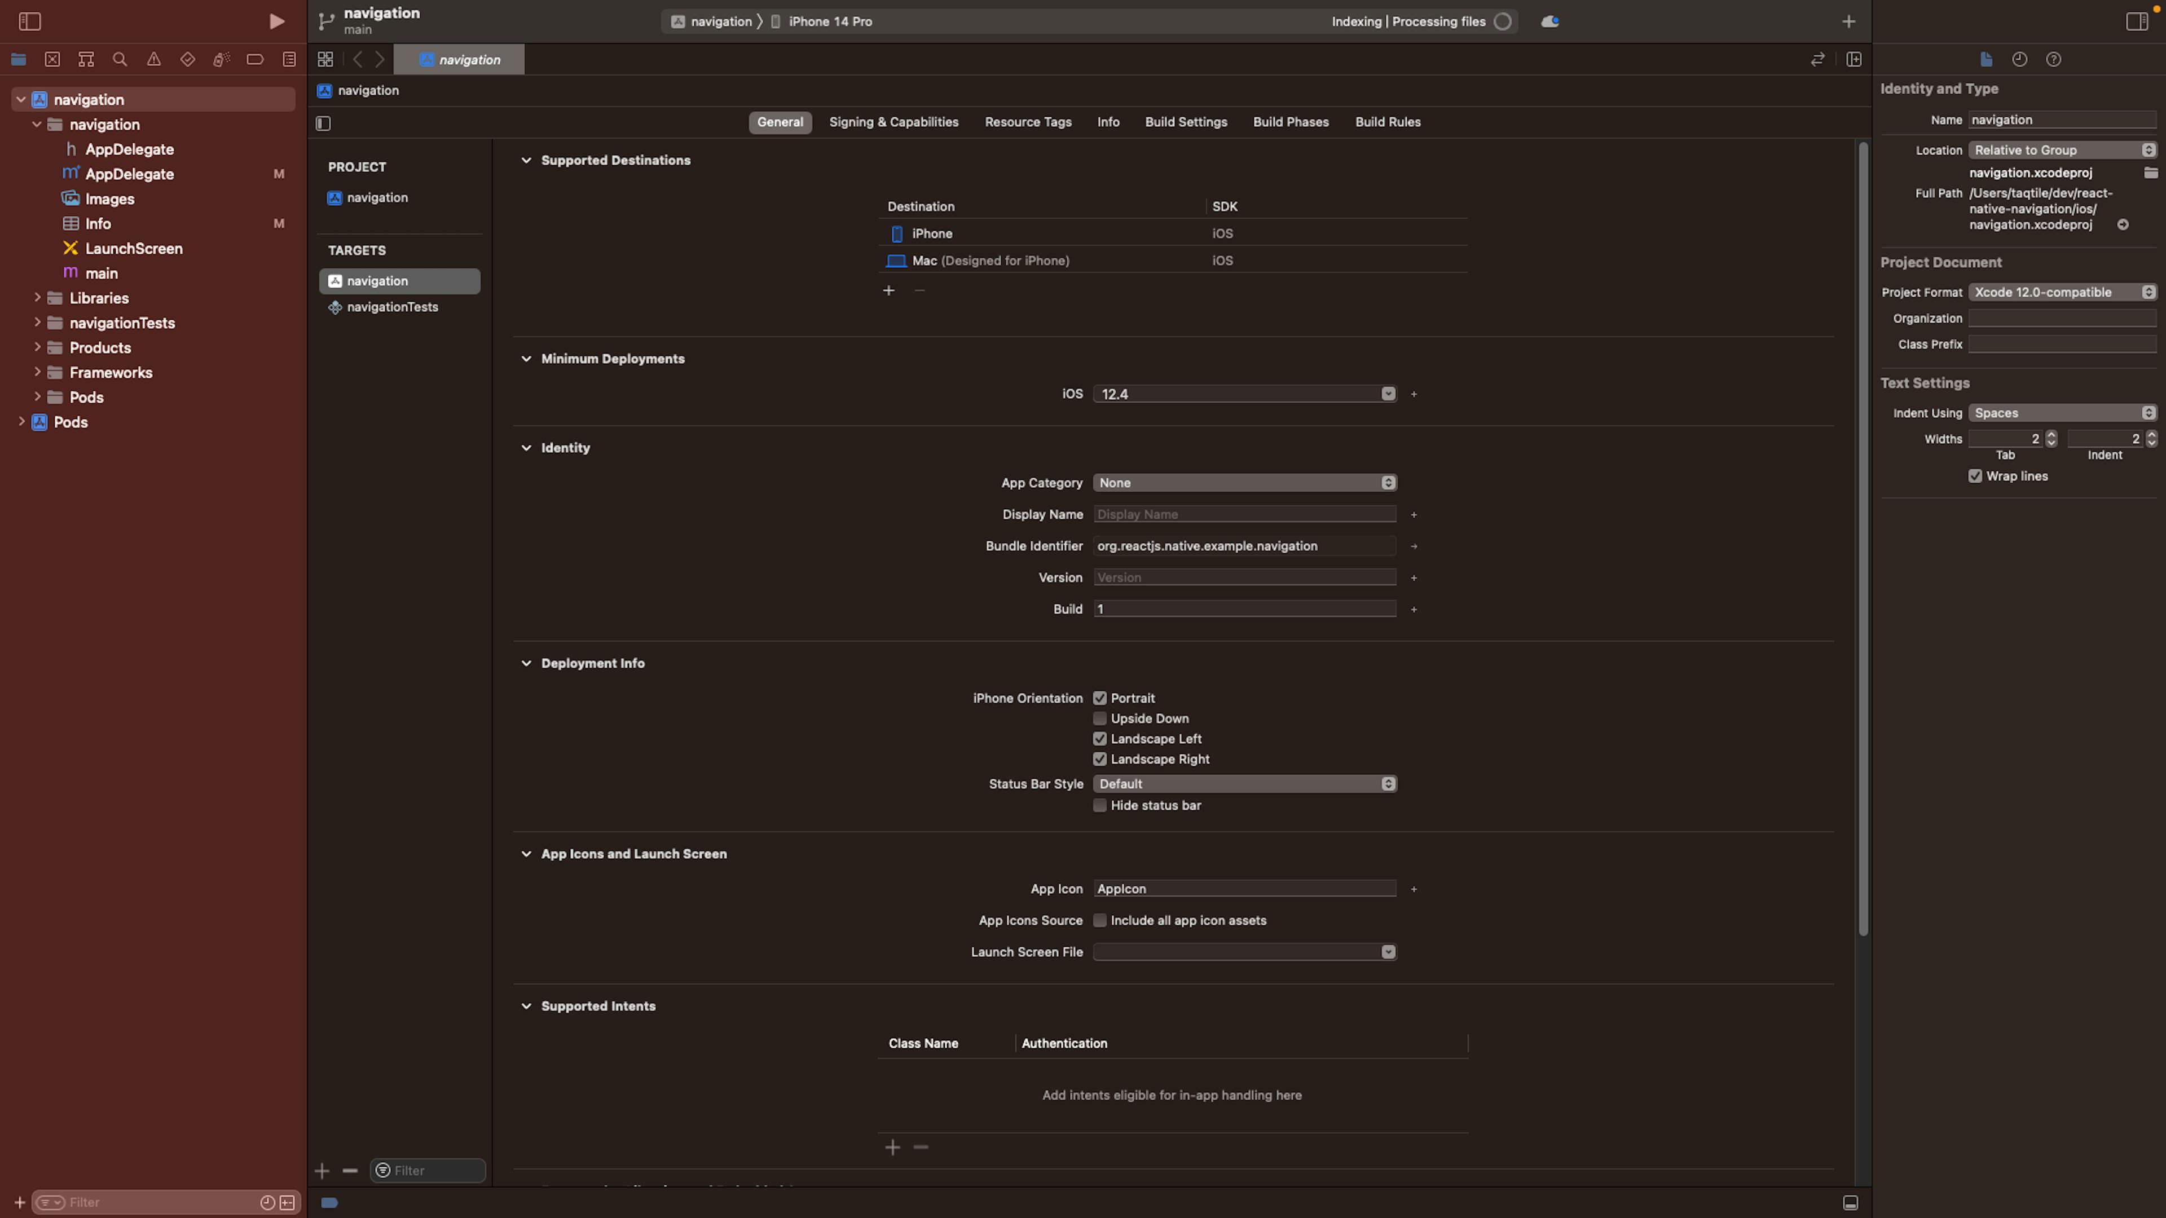Open the Status Bar Style dropdown
This screenshot has height=1218, width=2166.
point(1244,783)
